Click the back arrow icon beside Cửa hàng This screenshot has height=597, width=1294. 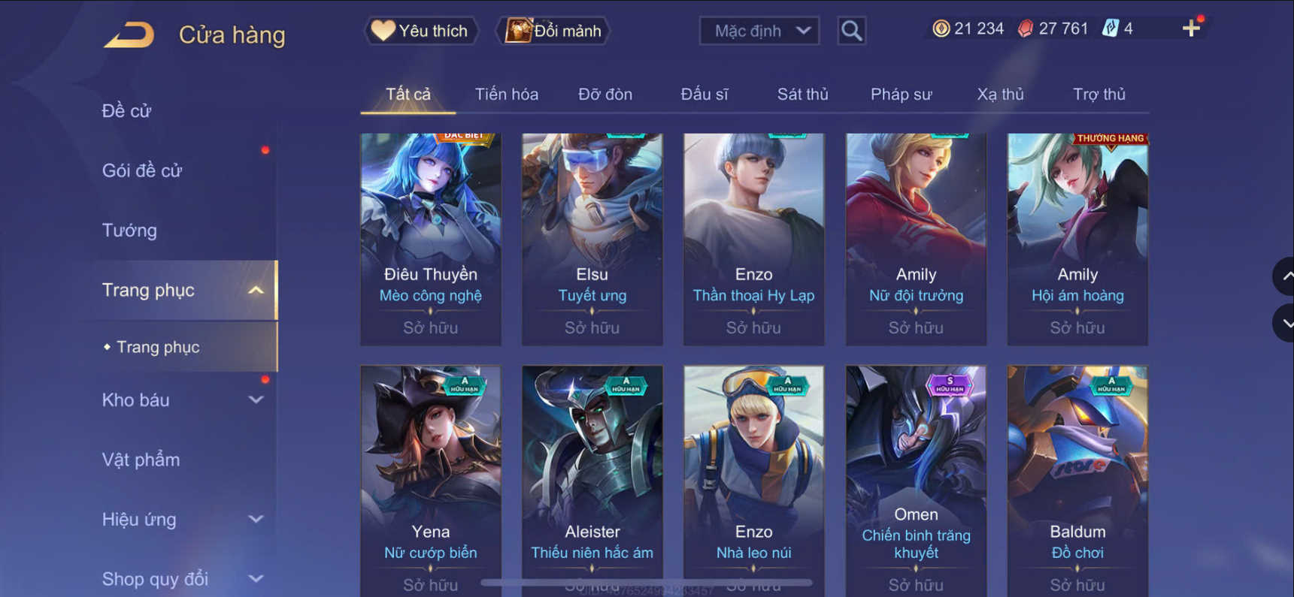pos(129,35)
